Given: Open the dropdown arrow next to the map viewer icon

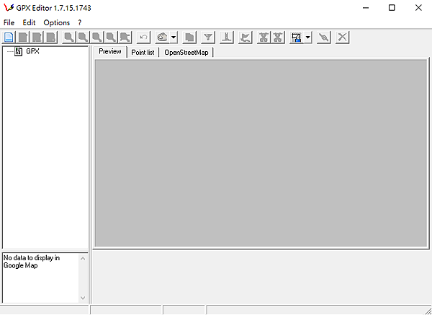Looking at the screenshot, I should tap(174, 37).
